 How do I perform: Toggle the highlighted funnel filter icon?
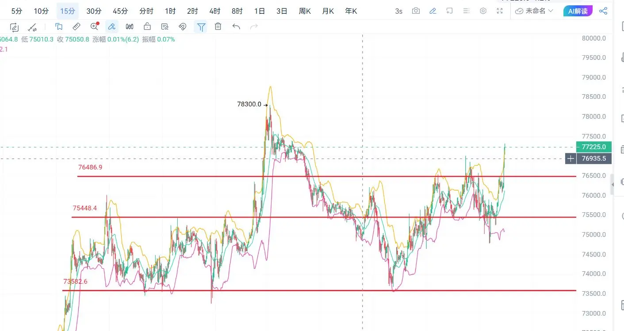201,27
